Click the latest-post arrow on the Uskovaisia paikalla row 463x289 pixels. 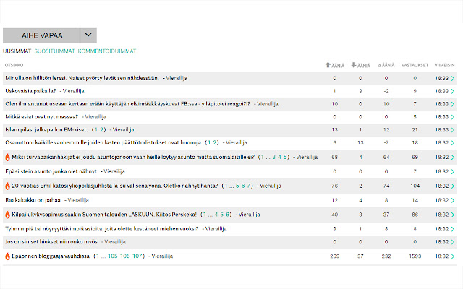453,92
